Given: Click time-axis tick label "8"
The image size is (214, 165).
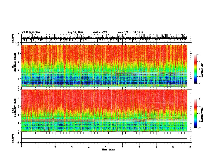Looking at the screenshot, I should click(x=156, y=147).
